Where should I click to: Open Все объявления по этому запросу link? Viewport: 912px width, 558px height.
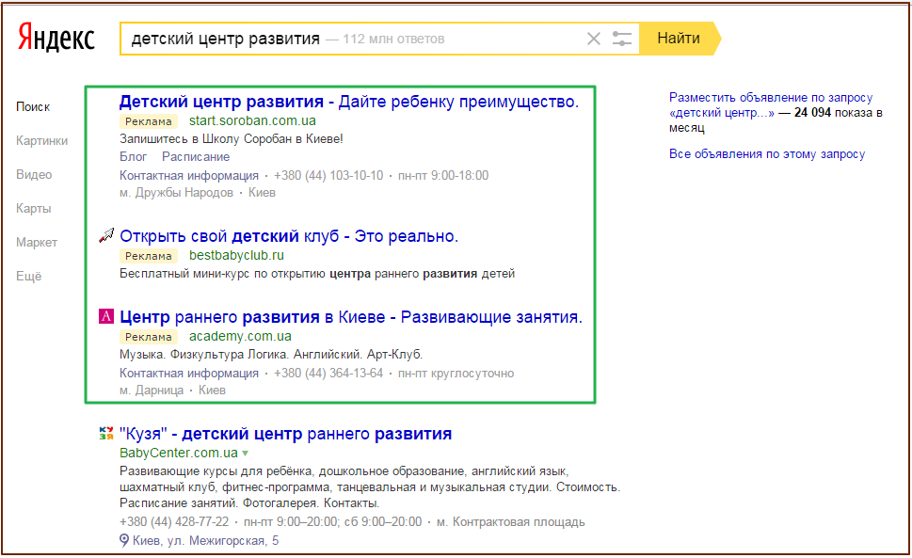point(767,154)
